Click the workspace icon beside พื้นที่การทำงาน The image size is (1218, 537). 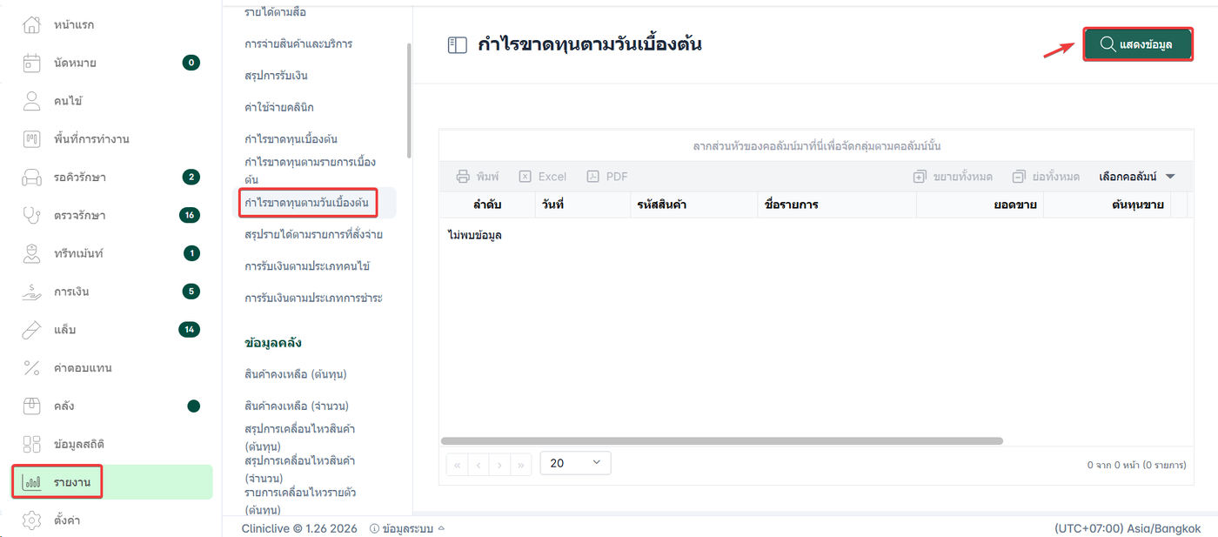32,139
